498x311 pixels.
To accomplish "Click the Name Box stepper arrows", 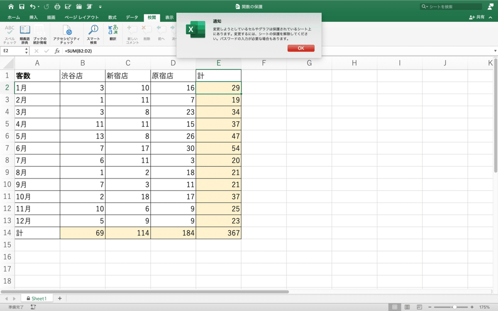I will pyautogui.click(x=26, y=51).
